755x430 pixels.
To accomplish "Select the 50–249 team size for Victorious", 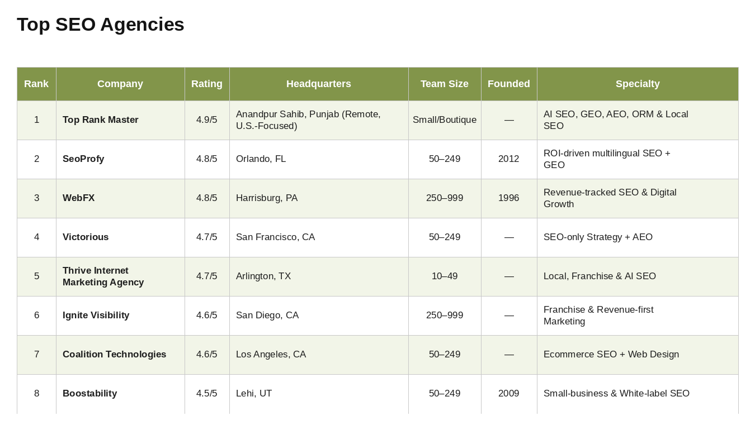I will (445, 237).
